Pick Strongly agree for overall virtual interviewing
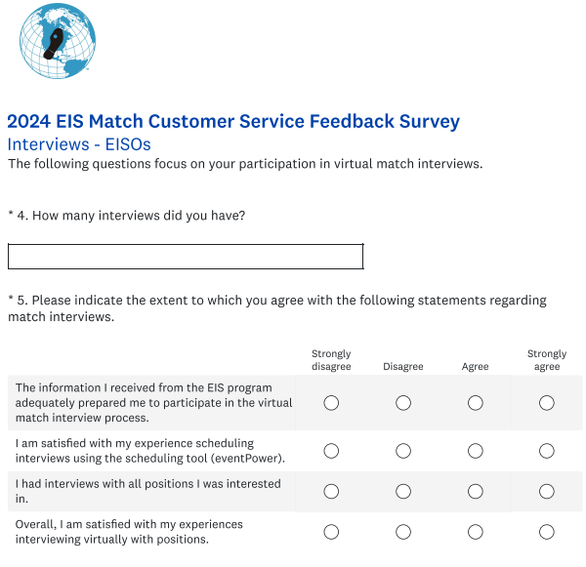The image size is (586, 567). click(x=547, y=532)
